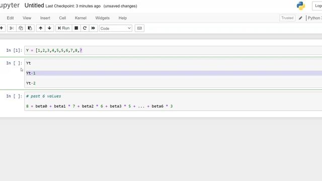Image resolution: width=322 pixels, height=181 pixels.
Task: Open the Insert menu
Action: coord(45,18)
